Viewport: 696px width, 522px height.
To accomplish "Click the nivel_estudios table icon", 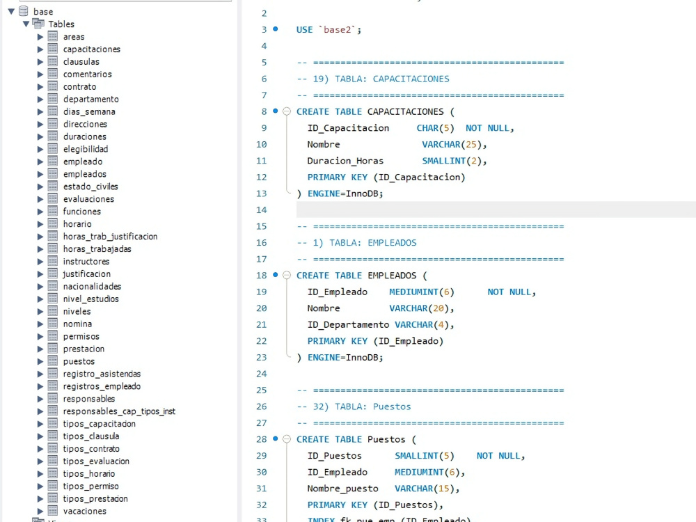I will pos(53,299).
